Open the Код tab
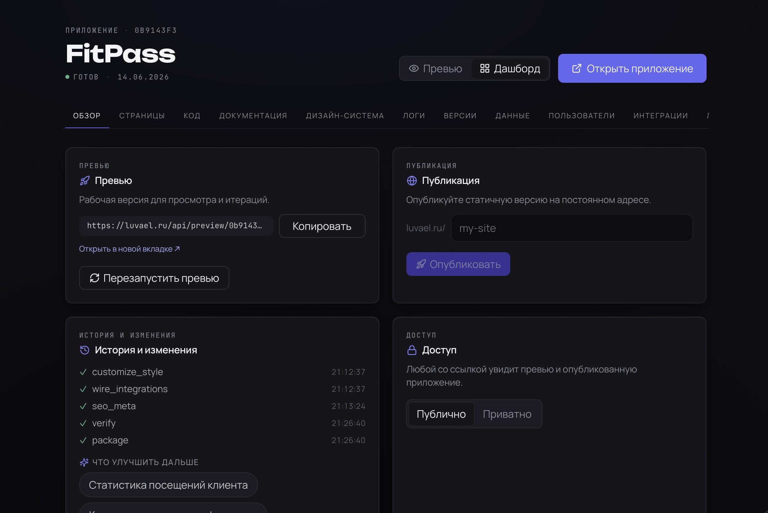This screenshot has height=513, width=768. 192,116
